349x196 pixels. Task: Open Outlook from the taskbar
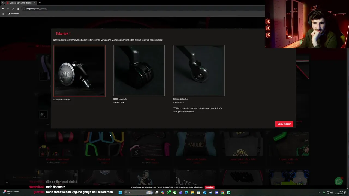click(204, 192)
